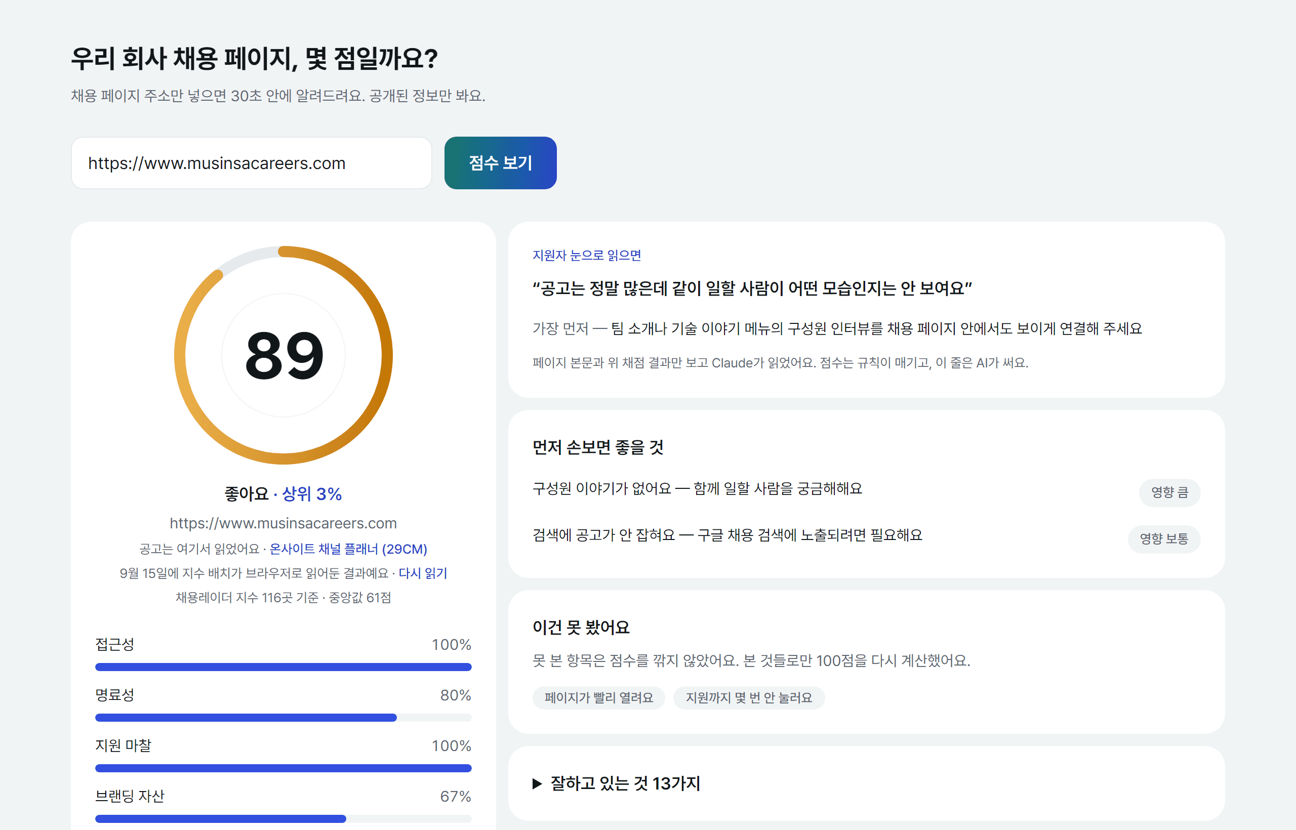The width and height of the screenshot is (1296, 830).
Task: Click the 지원자 눈으로 읽으면 label
Action: pyautogui.click(x=587, y=255)
